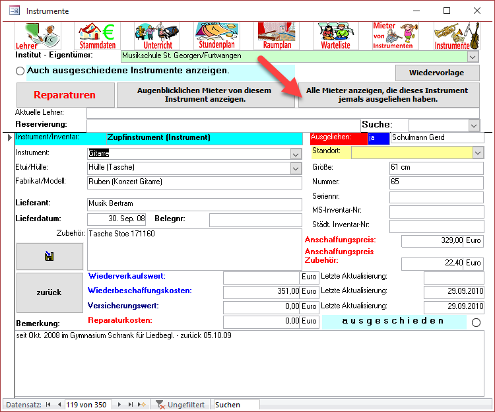Click the Reparaturen button
Image resolution: width=495 pixels, height=412 pixels.
click(65, 95)
